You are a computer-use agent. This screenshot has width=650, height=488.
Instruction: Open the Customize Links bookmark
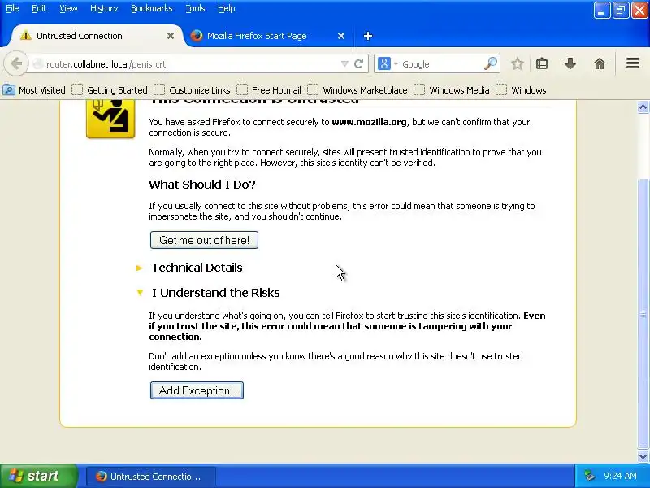click(192, 90)
